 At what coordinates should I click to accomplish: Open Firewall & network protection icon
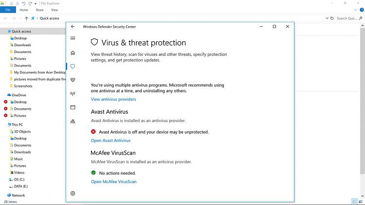click(73, 94)
